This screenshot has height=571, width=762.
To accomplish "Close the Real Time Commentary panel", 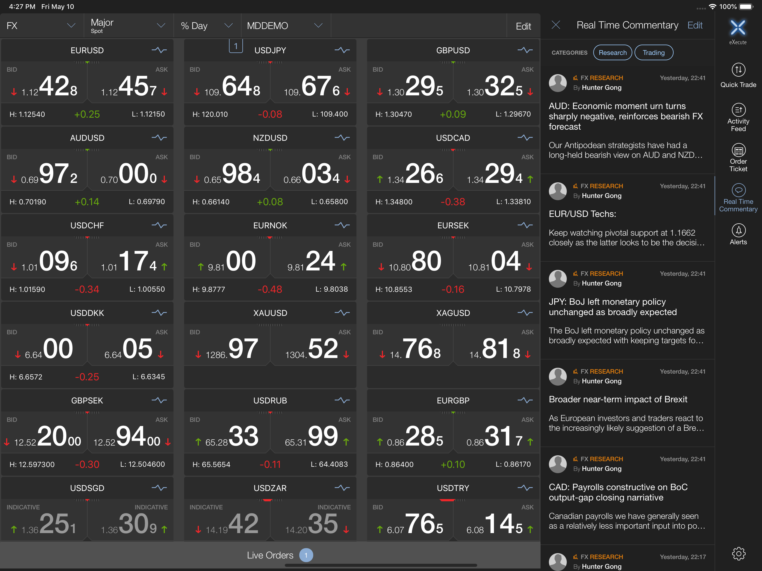I will 556,25.
